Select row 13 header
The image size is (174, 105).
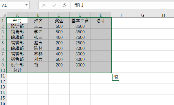click(x=3, y=86)
